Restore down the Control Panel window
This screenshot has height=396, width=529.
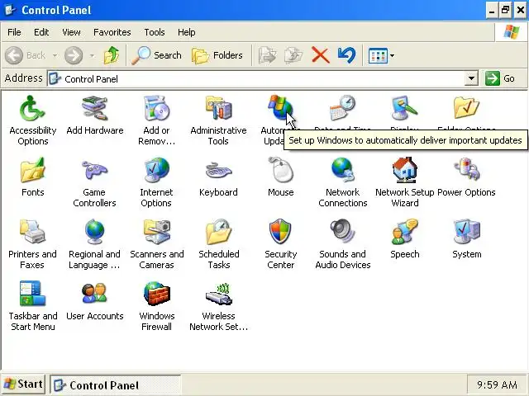tap(505, 11)
